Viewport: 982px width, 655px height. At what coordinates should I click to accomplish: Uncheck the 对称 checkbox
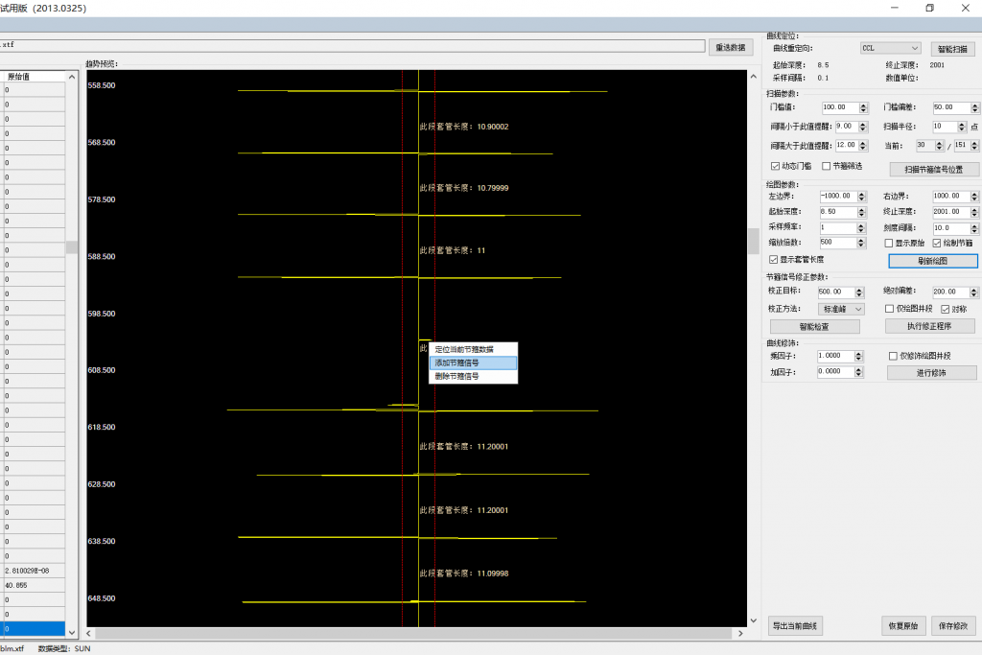click(x=945, y=309)
